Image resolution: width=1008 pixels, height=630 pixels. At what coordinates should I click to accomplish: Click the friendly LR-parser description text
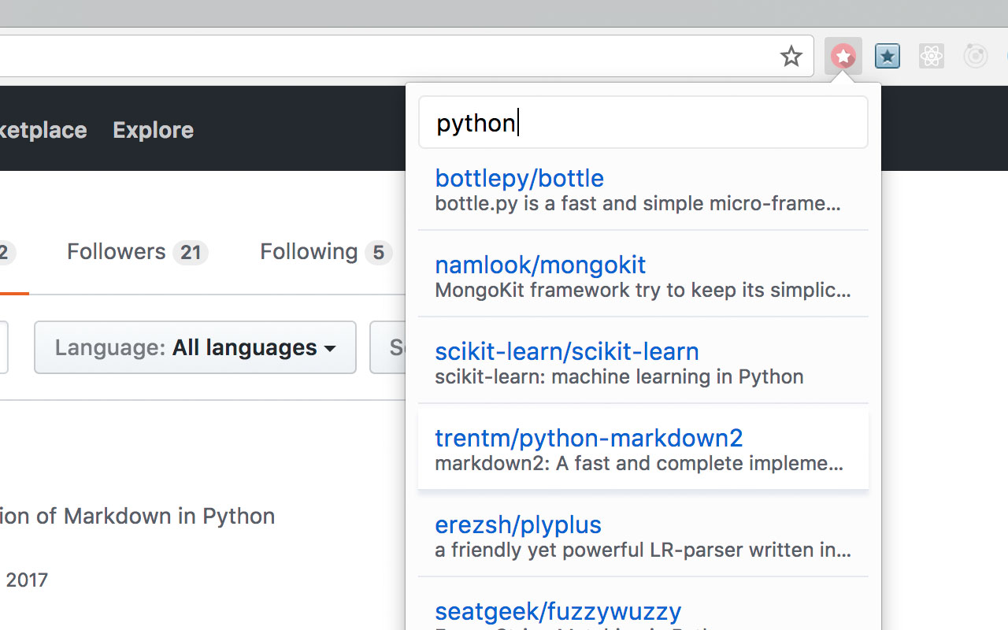[x=643, y=550]
